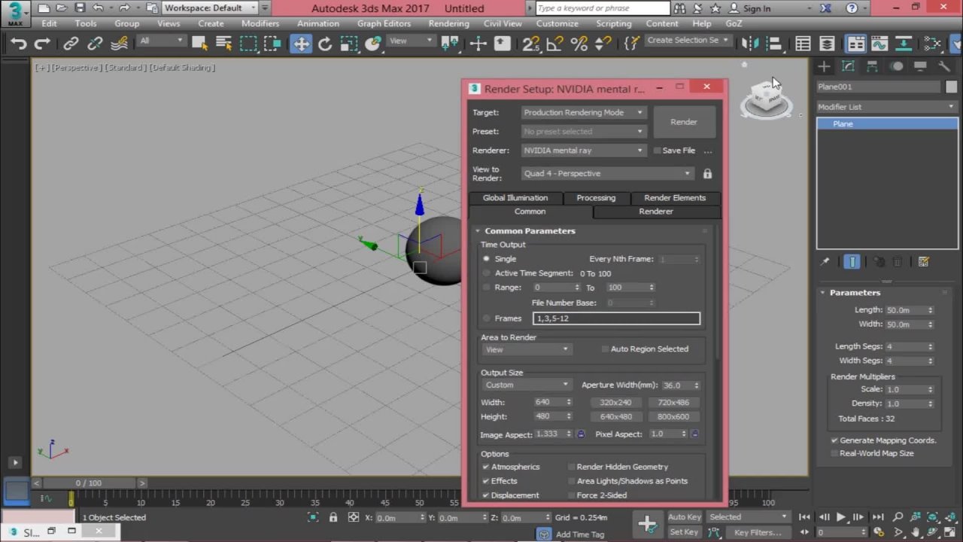Viewport: 963px width, 542px height.
Task: Disable the Atmospherics checkbox
Action: click(486, 467)
